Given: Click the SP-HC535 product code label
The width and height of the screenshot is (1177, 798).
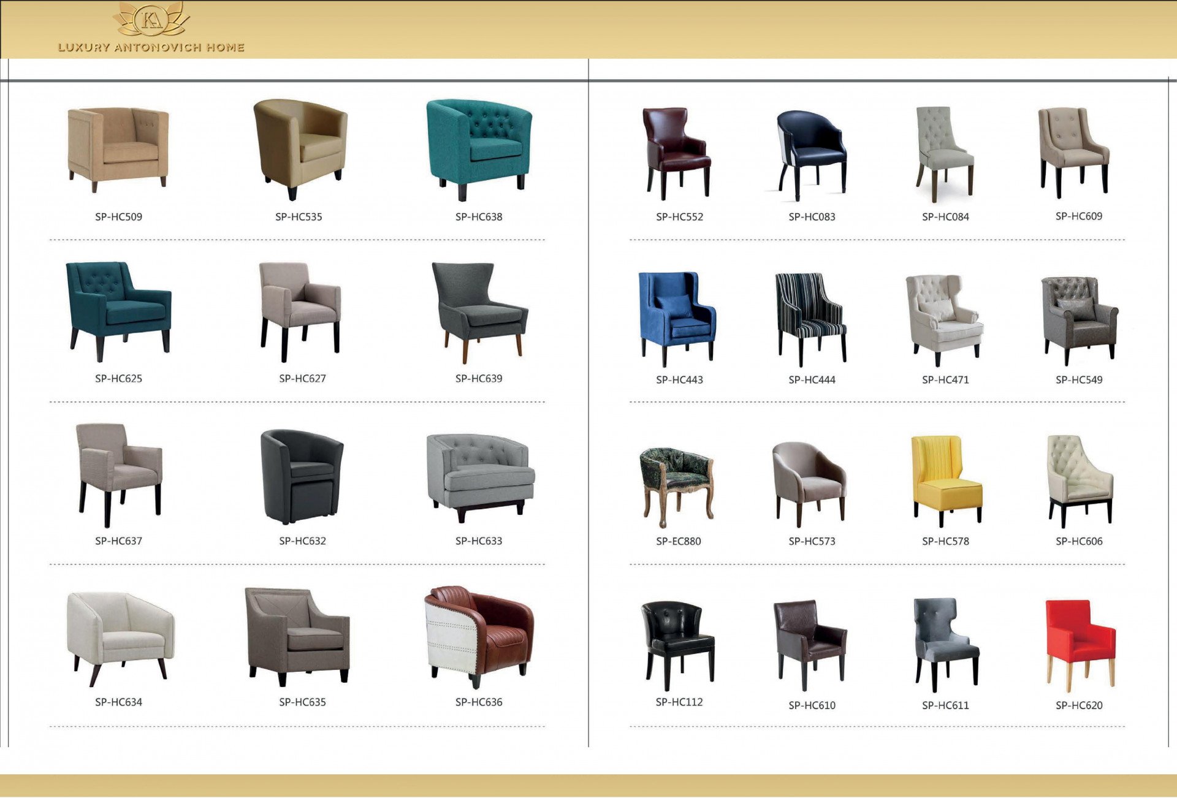Looking at the screenshot, I should pos(299,217).
